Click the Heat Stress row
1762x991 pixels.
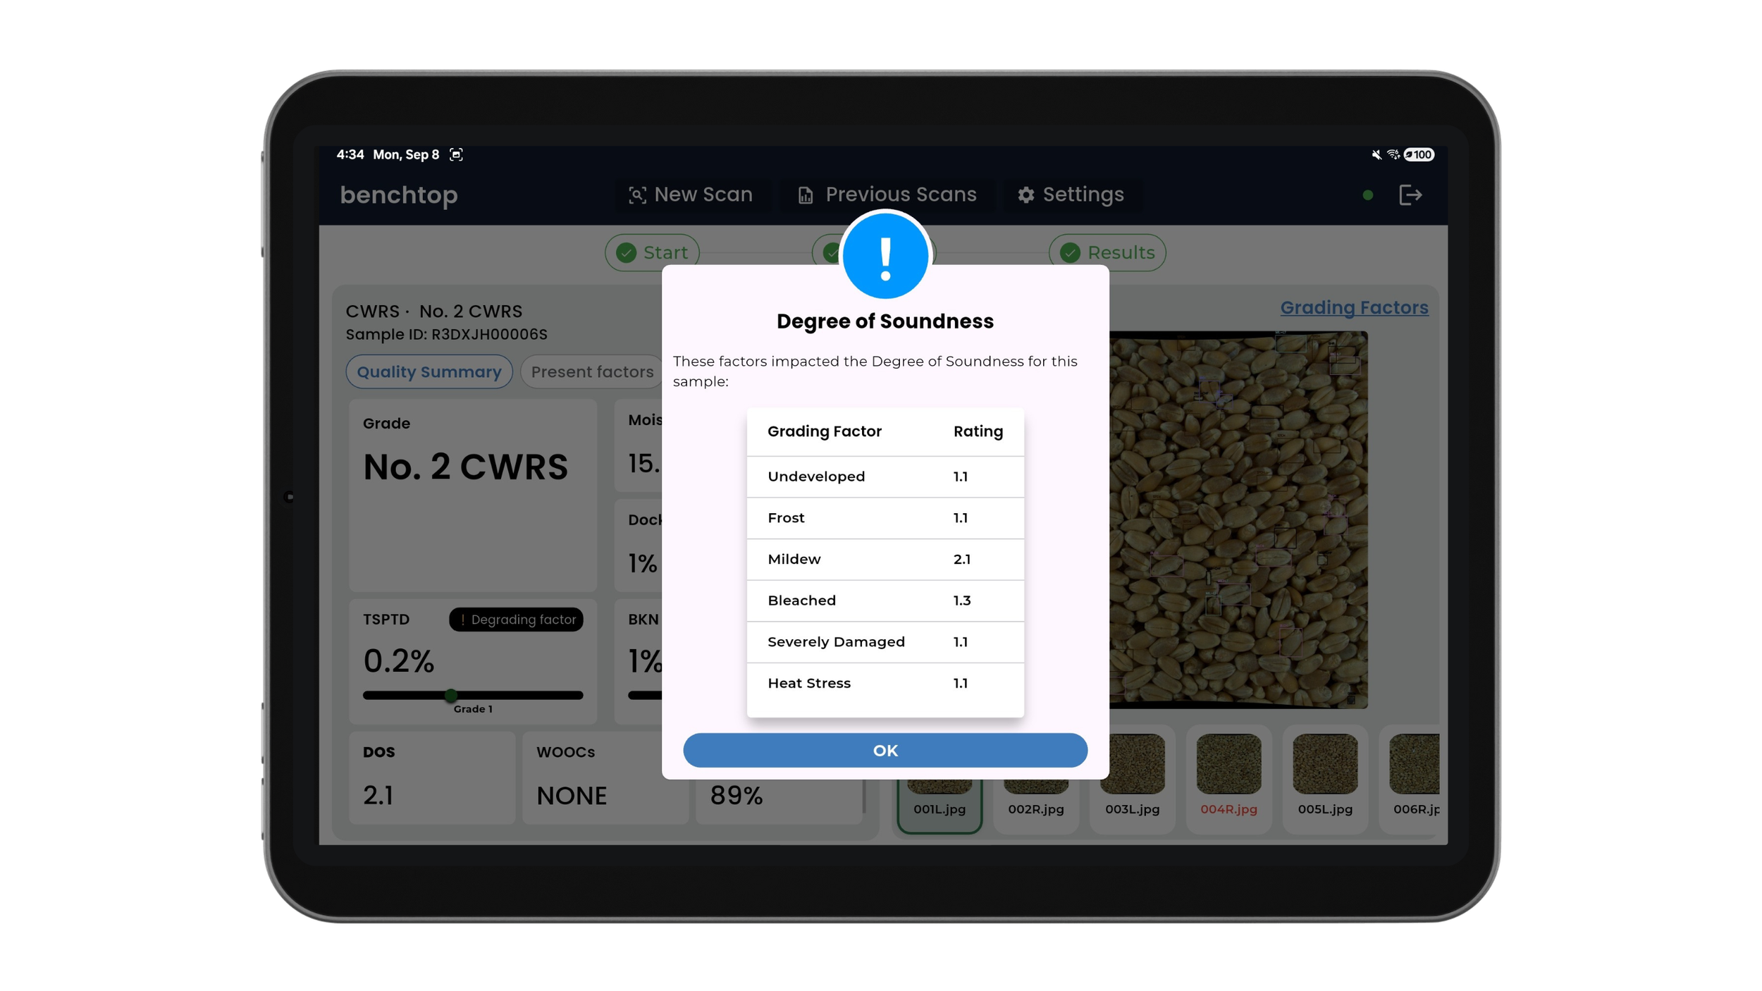point(885,683)
